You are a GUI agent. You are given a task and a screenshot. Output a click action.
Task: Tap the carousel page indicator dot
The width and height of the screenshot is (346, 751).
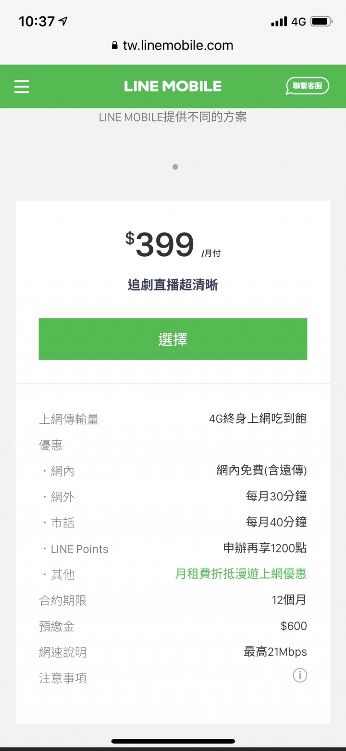coord(175,167)
